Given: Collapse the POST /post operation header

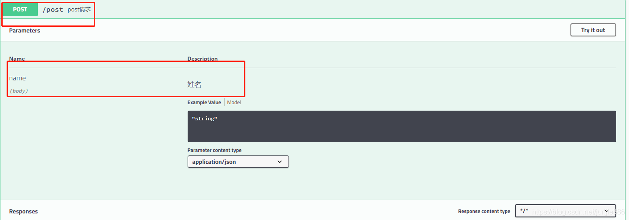Looking at the screenshot, I should pyautogui.click(x=313, y=9).
